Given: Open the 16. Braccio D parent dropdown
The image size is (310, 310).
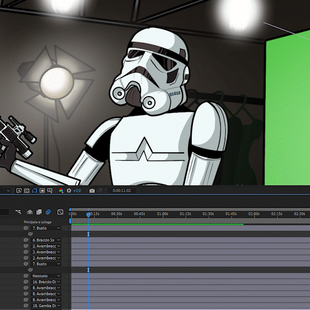Looking at the screenshot, I should 46,282.
